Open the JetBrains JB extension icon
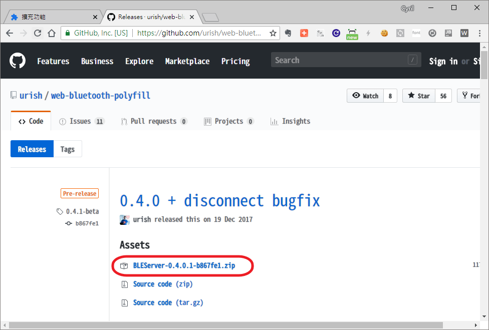 [448, 33]
